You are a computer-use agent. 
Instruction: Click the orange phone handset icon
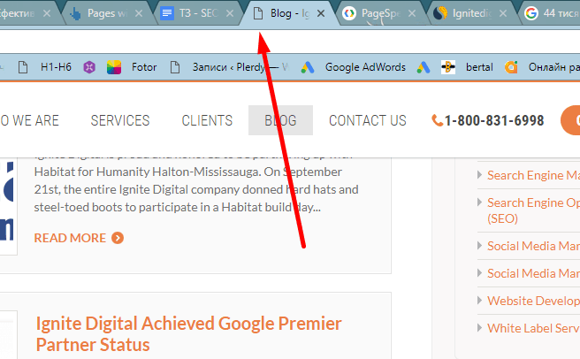point(438,120)
